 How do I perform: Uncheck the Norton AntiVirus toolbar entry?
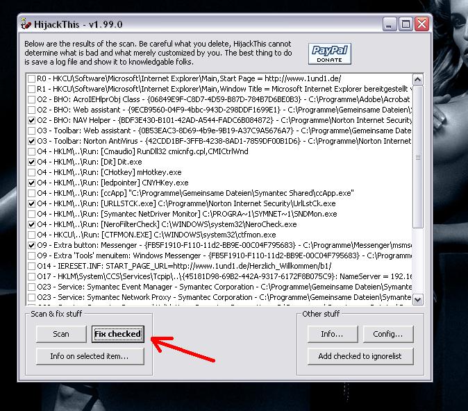[31, 141]
